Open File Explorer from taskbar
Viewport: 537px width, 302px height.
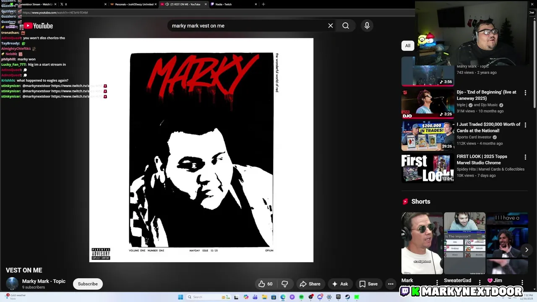coord(264,297)
